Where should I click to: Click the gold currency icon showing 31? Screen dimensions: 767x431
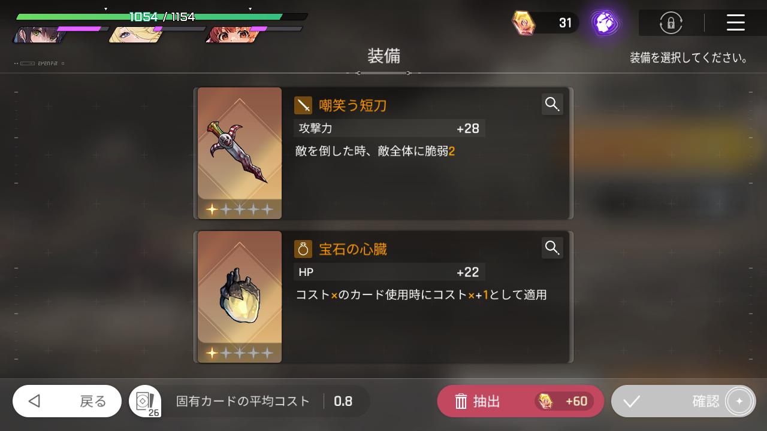523,23
